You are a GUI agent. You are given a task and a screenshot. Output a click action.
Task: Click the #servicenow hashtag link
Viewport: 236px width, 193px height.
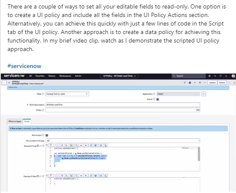coord(24,66)
